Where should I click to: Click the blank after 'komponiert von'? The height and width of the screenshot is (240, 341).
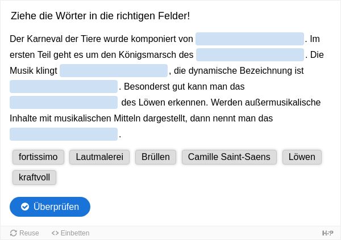pyautogui.click(x=249, y=39)
